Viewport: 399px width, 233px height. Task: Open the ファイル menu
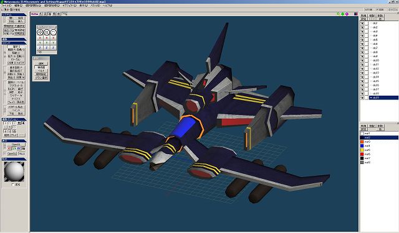6,6
